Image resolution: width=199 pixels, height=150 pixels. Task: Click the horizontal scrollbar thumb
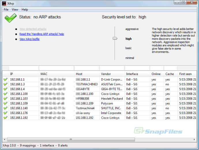71,139
